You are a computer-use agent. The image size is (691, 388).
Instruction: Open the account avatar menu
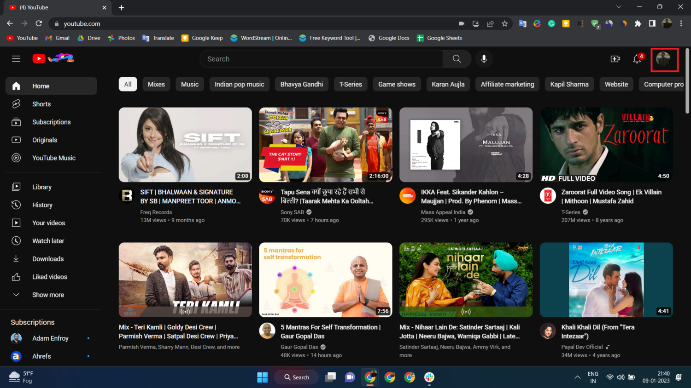click(663, 59)
